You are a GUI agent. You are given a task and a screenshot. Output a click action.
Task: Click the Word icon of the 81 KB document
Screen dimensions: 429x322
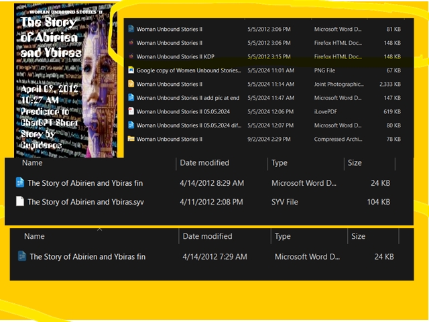[x=131, y=30]
